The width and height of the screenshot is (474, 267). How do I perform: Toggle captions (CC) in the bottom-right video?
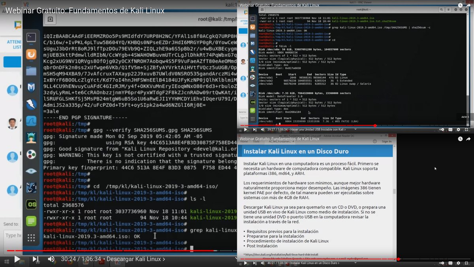(450, 263)
